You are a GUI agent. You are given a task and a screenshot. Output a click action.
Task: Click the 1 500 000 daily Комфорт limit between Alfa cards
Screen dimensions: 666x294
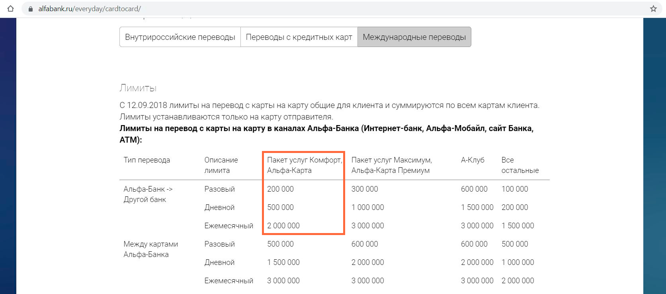[x=283, y=262]
